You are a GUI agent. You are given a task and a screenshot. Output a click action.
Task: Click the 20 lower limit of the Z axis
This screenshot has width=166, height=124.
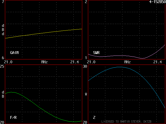pos(85,122)
